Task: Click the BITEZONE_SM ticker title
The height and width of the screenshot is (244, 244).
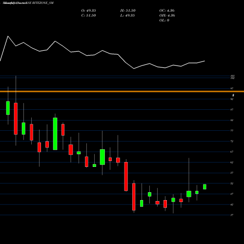Action: 43,3
